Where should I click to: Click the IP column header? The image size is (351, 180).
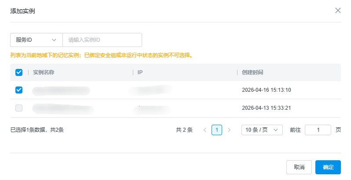140,72
